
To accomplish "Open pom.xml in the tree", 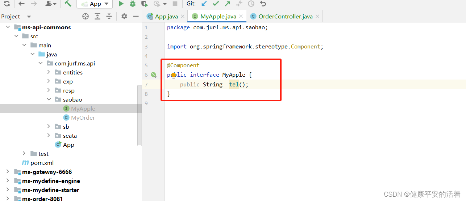I will [x=42, y=163].
